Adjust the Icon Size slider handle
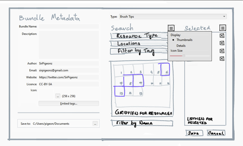Screen dimensions: 243x146 click(x=184, y=56)
